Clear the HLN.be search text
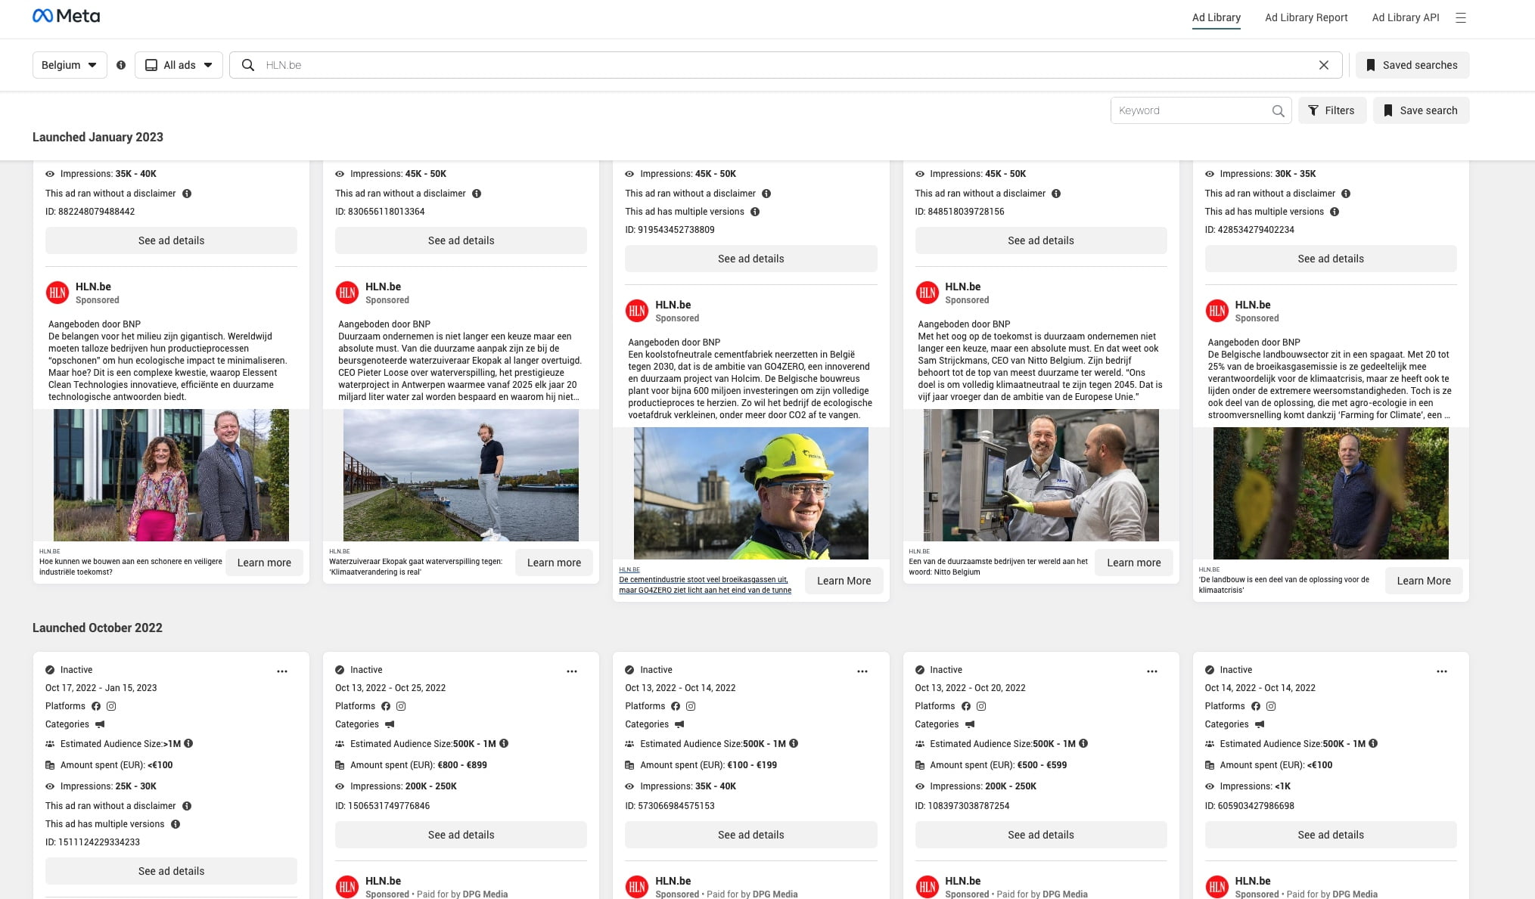This screenshot has width=1535, height=899. point(1324,65)
